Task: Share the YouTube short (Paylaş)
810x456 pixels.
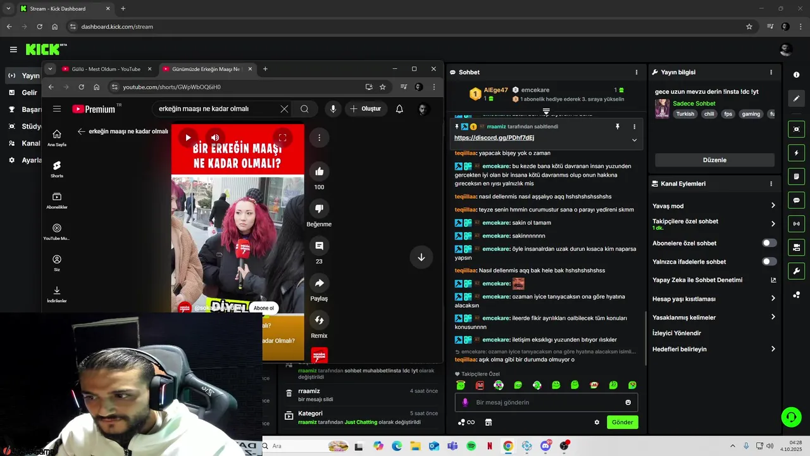Action: point(319,283)
